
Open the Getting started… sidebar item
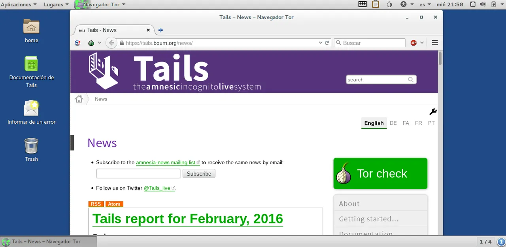coord(380,219)
